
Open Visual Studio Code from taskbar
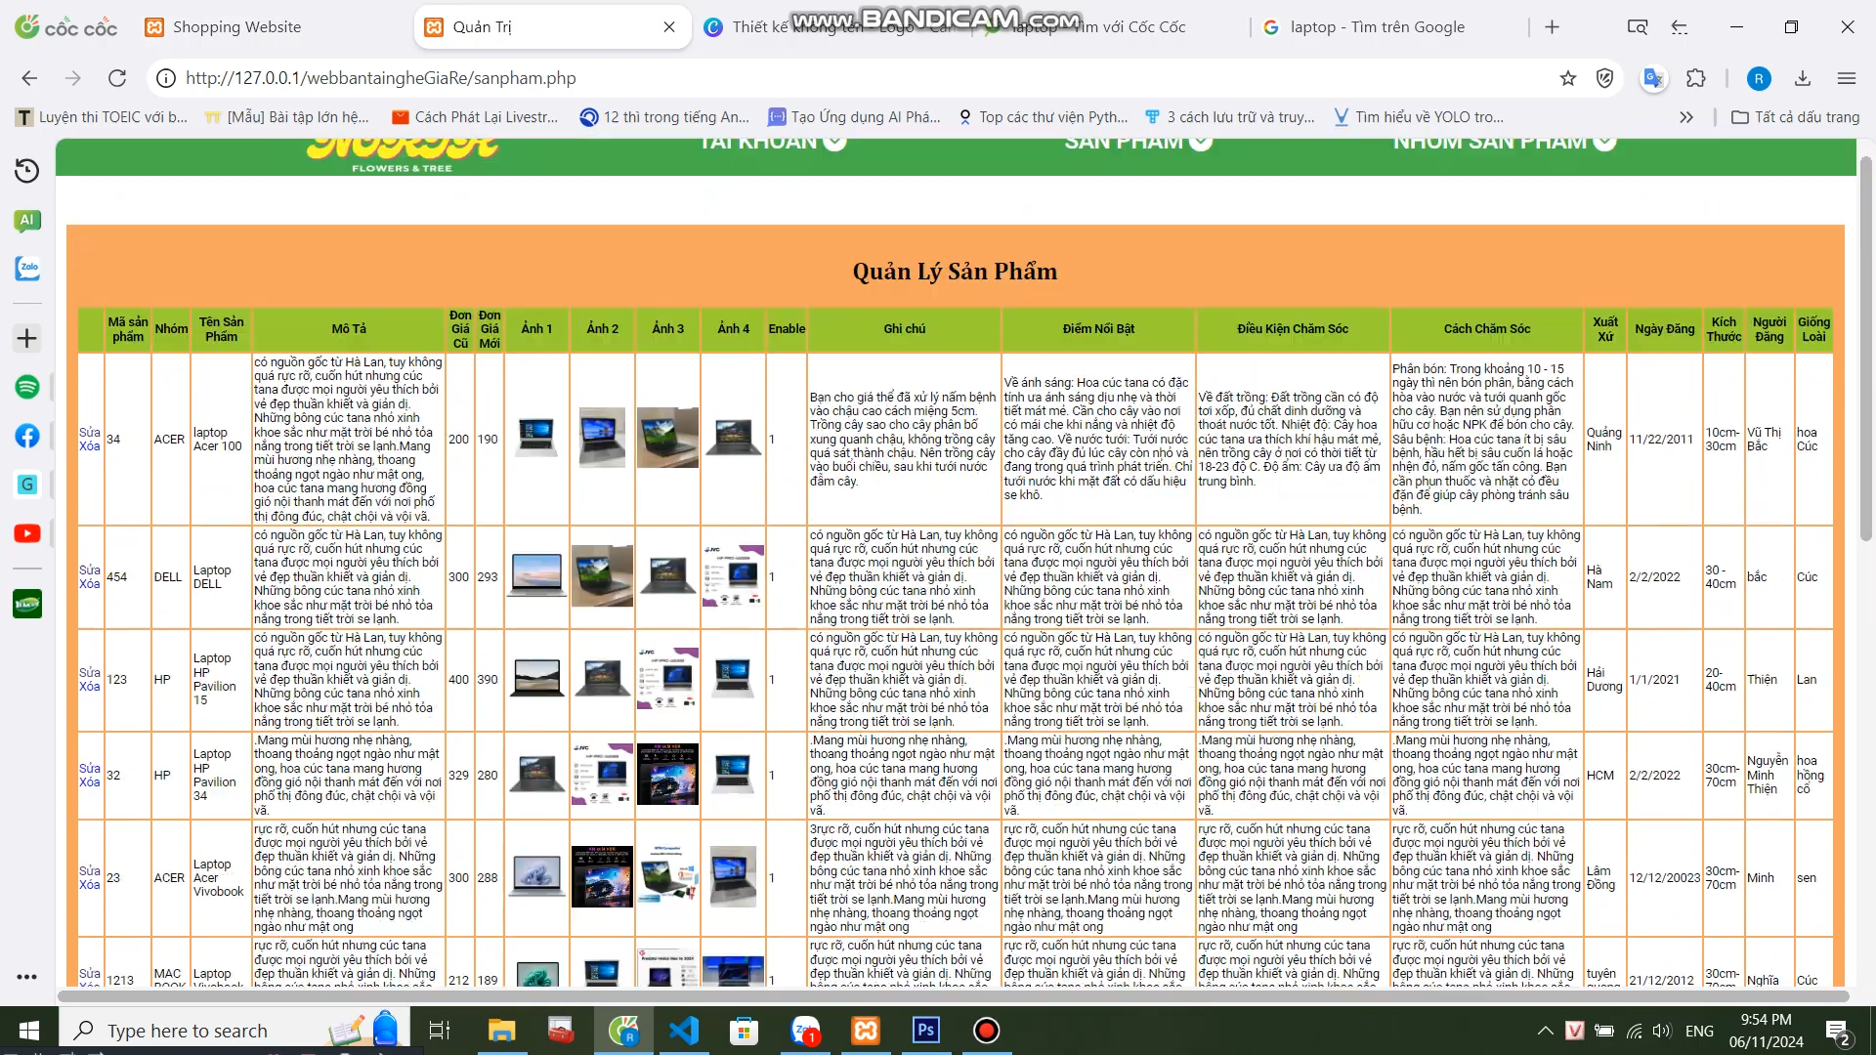point(684,1031)
